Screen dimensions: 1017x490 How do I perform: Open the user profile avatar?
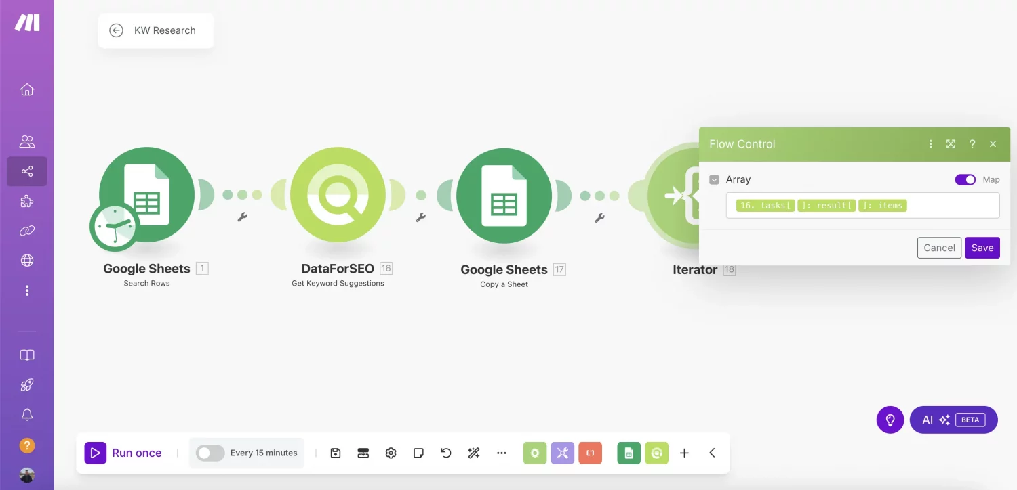point(27,475)
